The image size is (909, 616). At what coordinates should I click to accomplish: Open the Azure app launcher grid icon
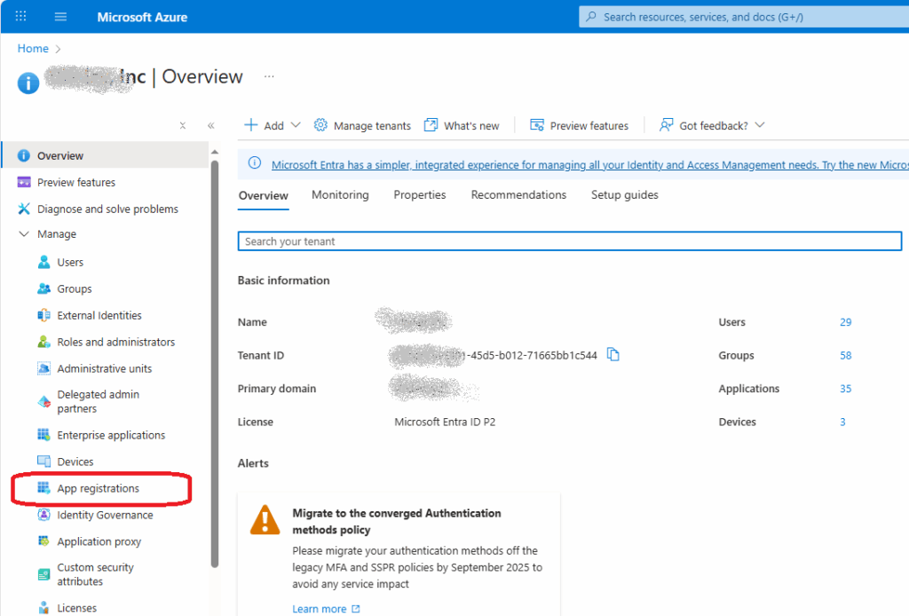tap(21, 16)
